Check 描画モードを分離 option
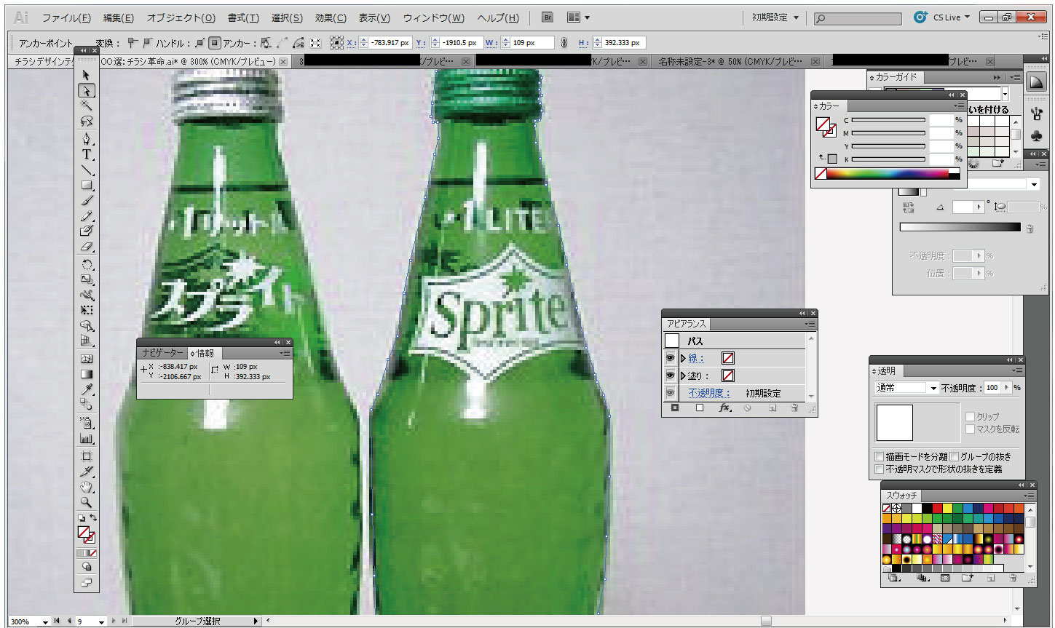Viewport: 1055px width, 628px height. (x=880, y=456)
